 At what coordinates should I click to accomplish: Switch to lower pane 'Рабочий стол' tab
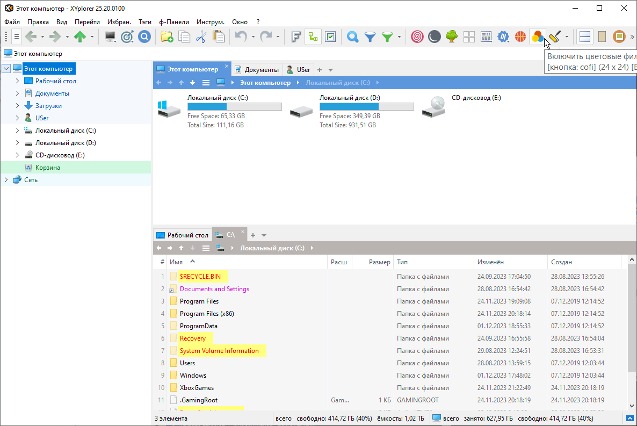183,235
